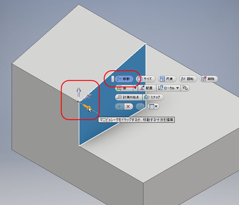Switch to the サイズ (Size) tool
This screenshot has height=205, width=239.
coord(146,79)
